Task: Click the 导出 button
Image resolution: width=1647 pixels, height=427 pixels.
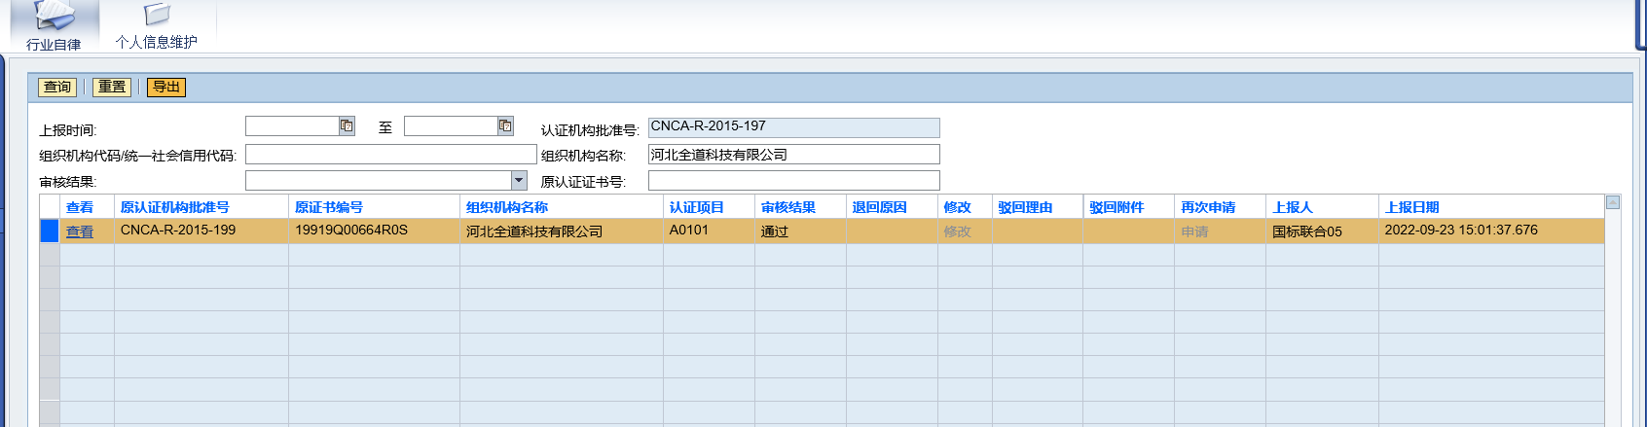Action: pos(166,88)
